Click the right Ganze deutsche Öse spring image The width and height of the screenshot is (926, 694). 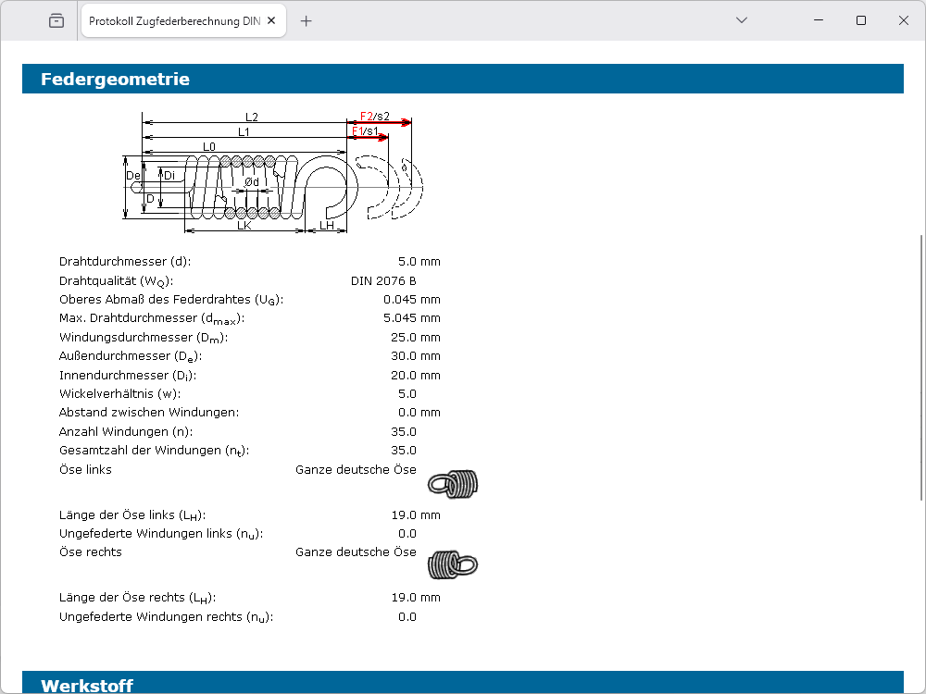(453, 563)
